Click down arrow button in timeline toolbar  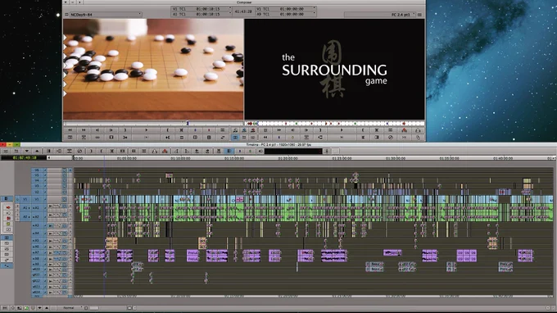click(x=27, y=151)
